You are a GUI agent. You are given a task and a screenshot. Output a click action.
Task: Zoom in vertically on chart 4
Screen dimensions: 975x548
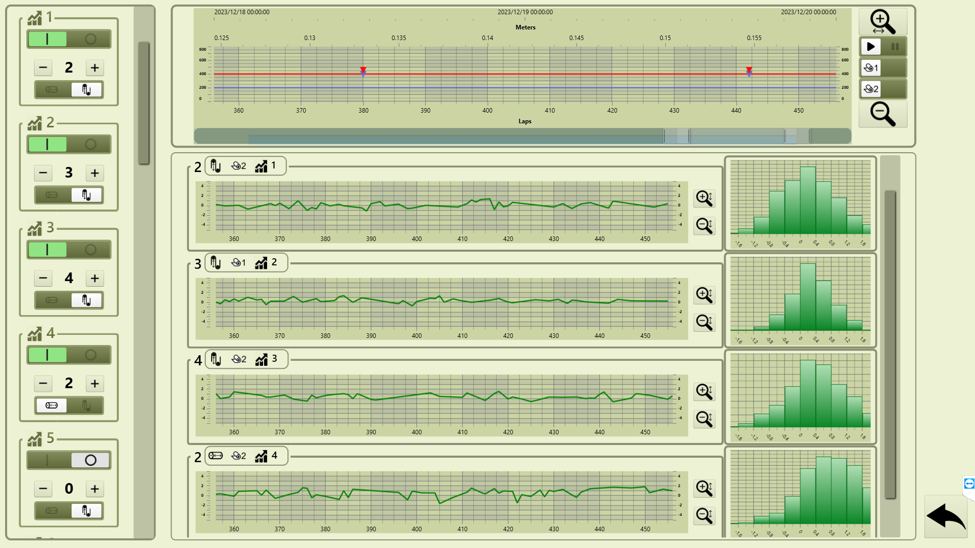704,488
